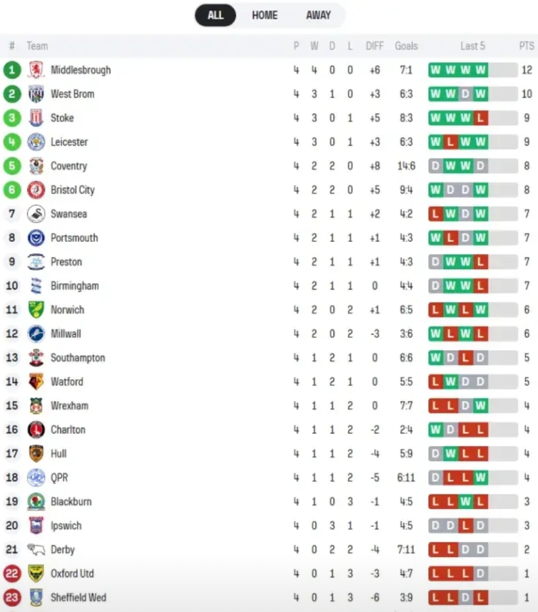Click the Norwich canary crest icon

pyautogui.click(x=36, y=309)
